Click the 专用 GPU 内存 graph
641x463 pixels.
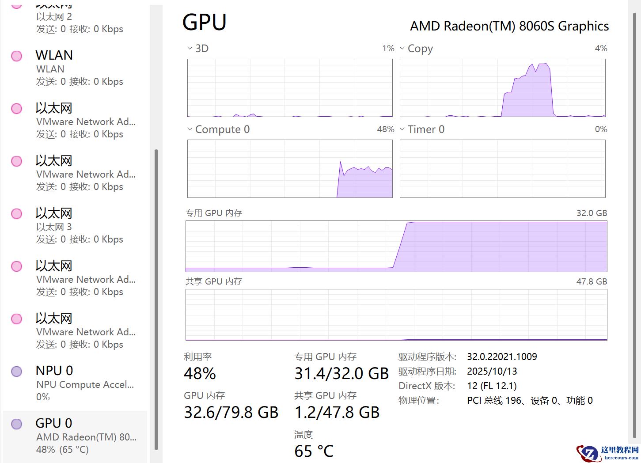[396, 246]
